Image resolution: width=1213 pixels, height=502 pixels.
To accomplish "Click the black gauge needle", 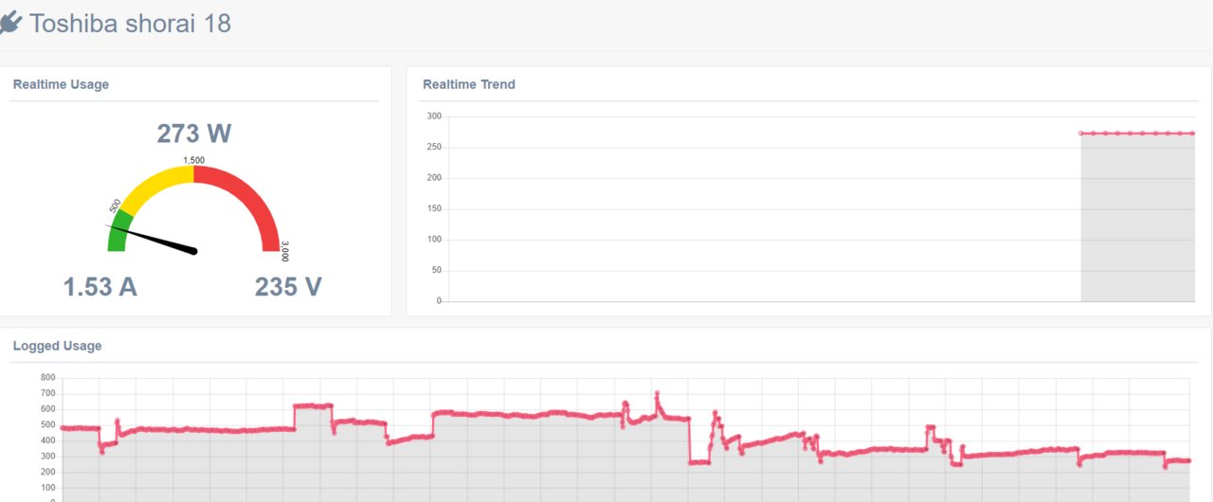I will pos(152,239).
